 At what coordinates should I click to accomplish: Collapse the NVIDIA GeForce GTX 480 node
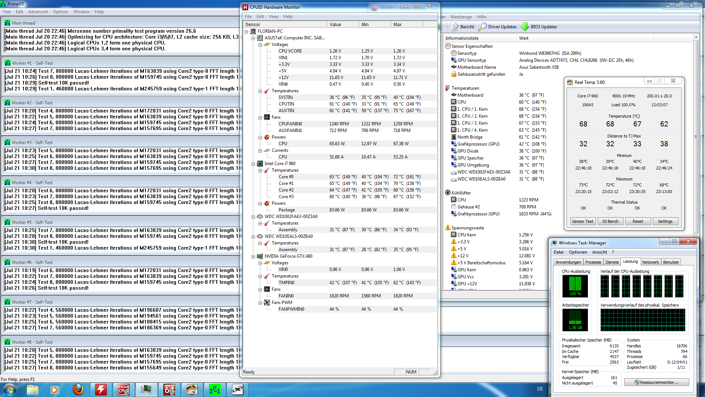point(253,257)
